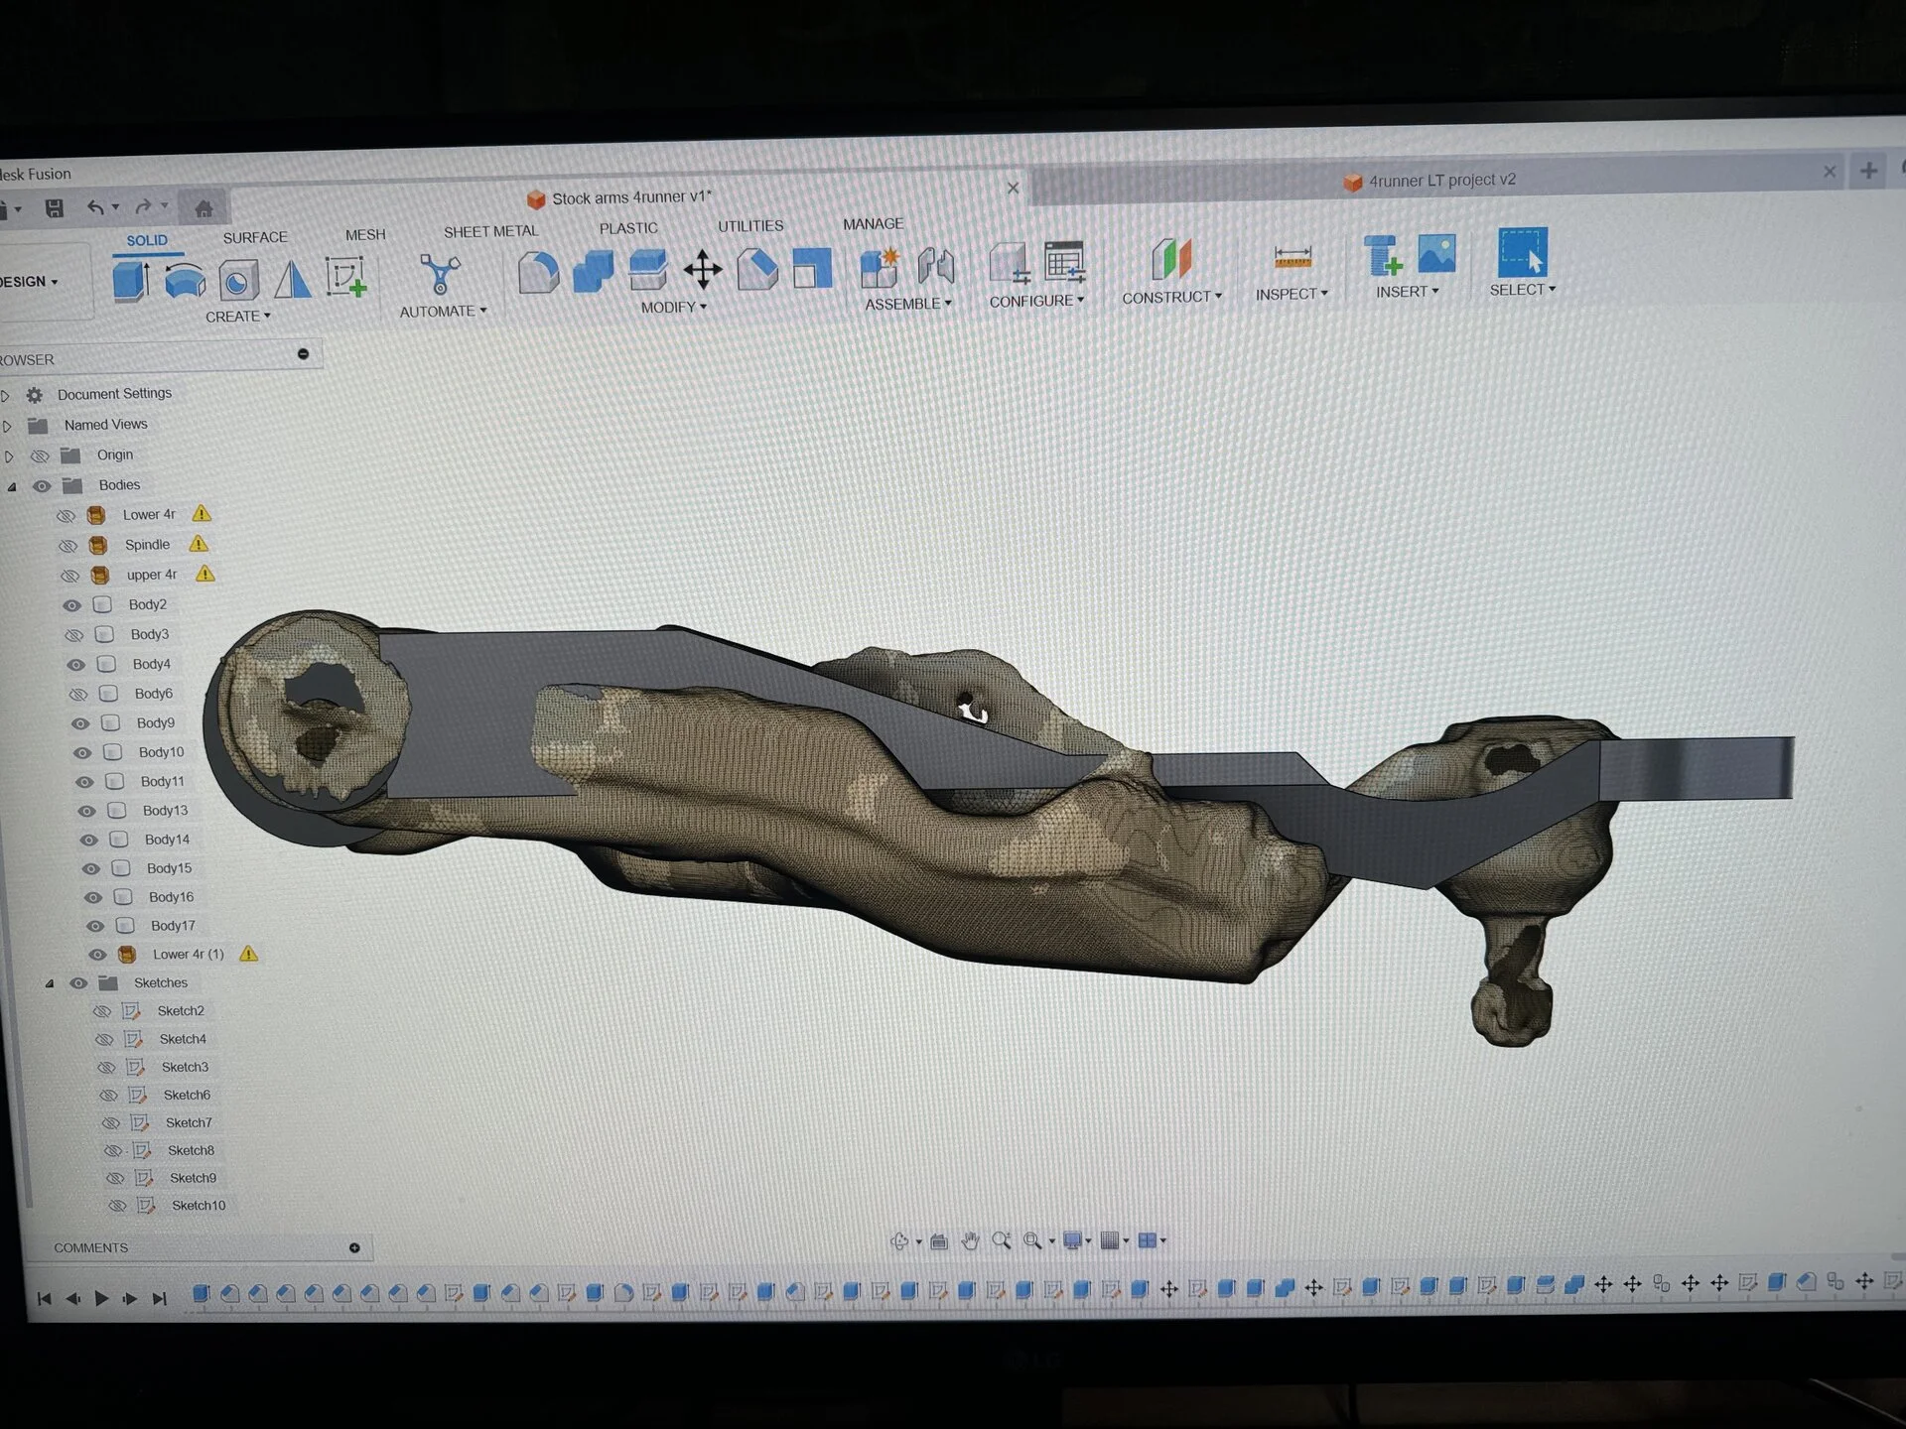Select the Revolve tool icon
The width and height of the screenshot is (1906, 1429).
pyautogui.click(x=185, y=281)
